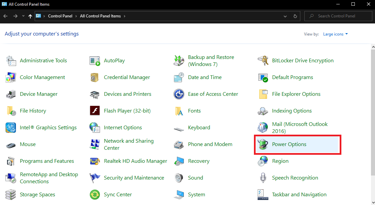Viewport: 375px width, 205px height.
Task: Open Mail (Microsoft Outlook 2016)
Action: pos(300,127)
